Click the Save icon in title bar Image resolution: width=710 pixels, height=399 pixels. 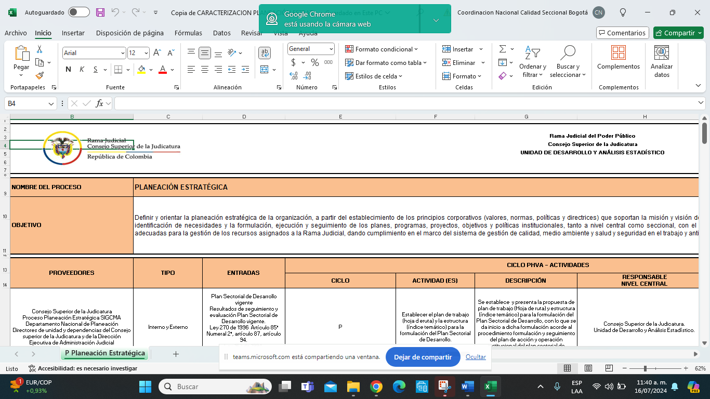[100, 12]
